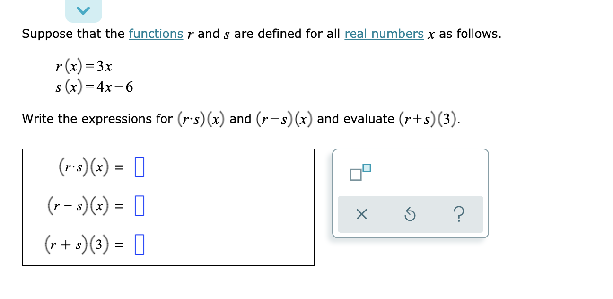Click the X button to erase your answer
This screenshot has width=613, height=299.
pyautogui.click(x=361, y=214)
